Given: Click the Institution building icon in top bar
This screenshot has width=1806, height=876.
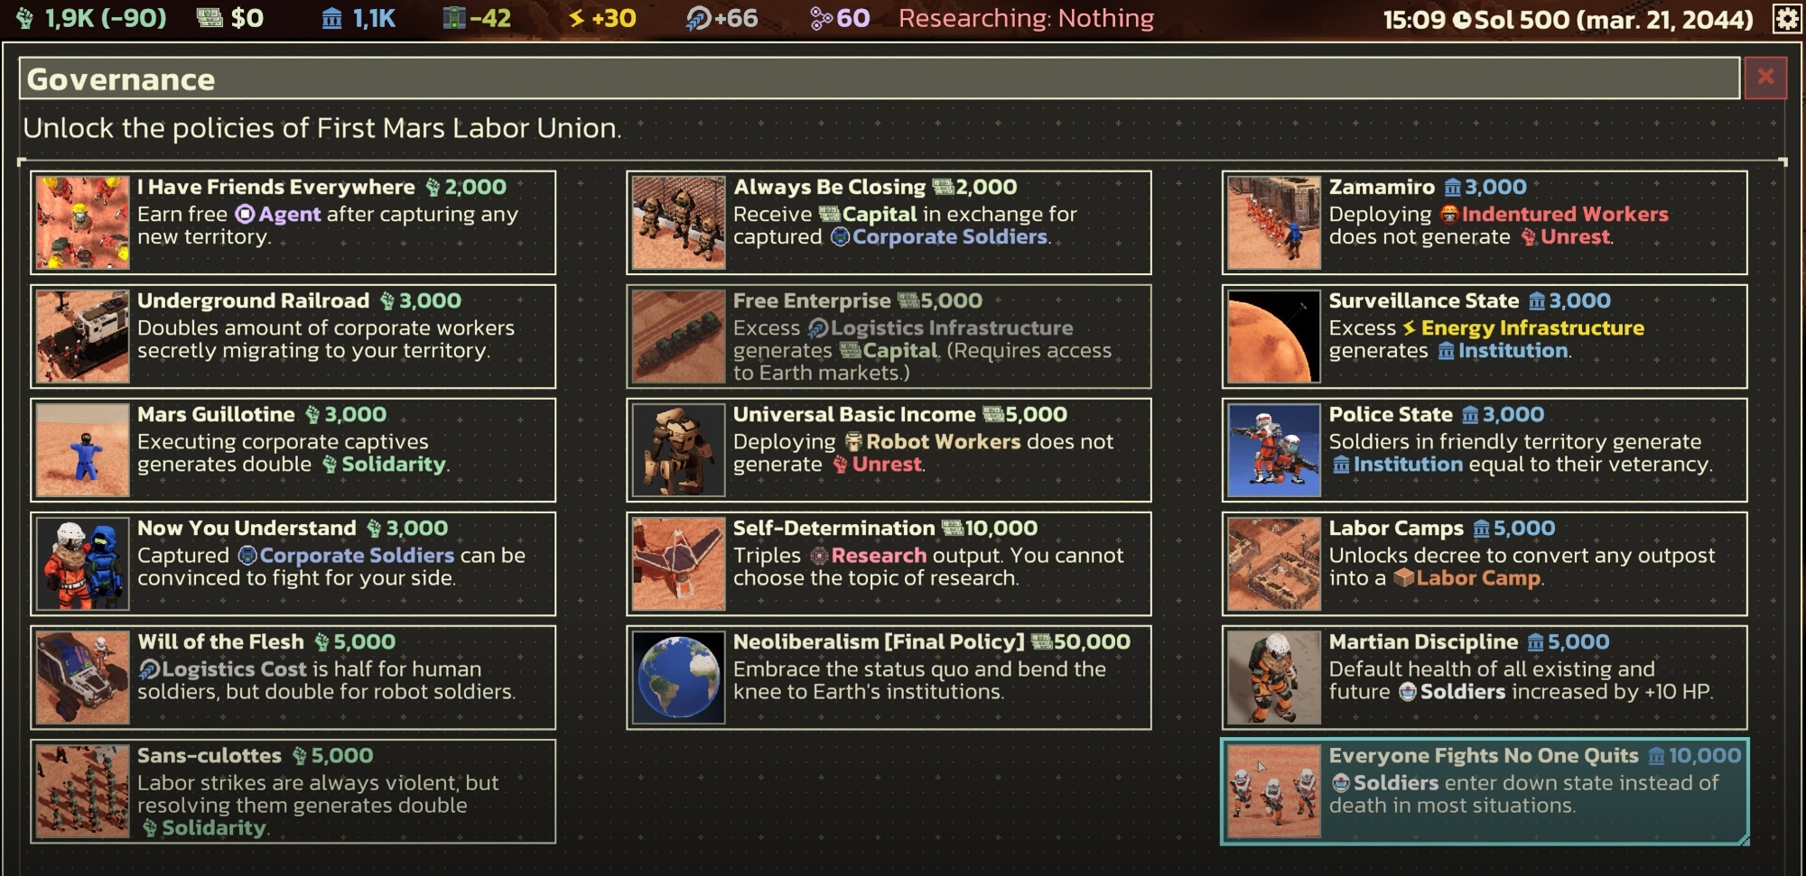Looking at the screenshot, I should point(332,18).
